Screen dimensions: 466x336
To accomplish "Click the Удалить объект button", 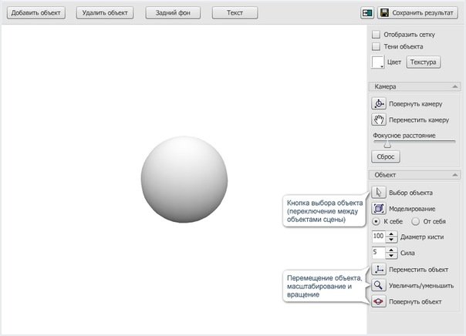I will pos(105,13).
